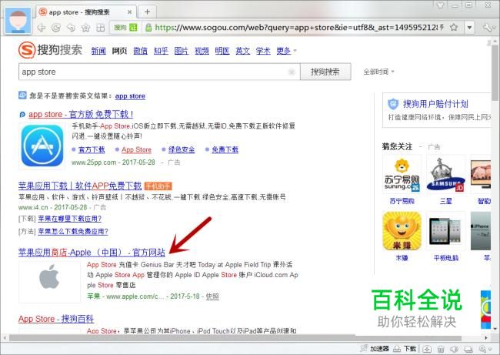Click the 绿色安全 sublink
500x355 pixels.
pyautogui.click(x=182, y=149)
